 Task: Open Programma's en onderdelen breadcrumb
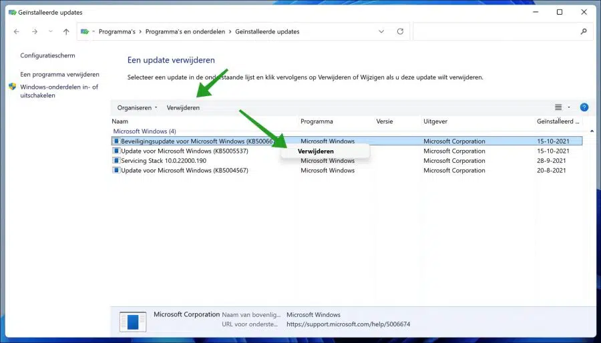click(185, 32)
